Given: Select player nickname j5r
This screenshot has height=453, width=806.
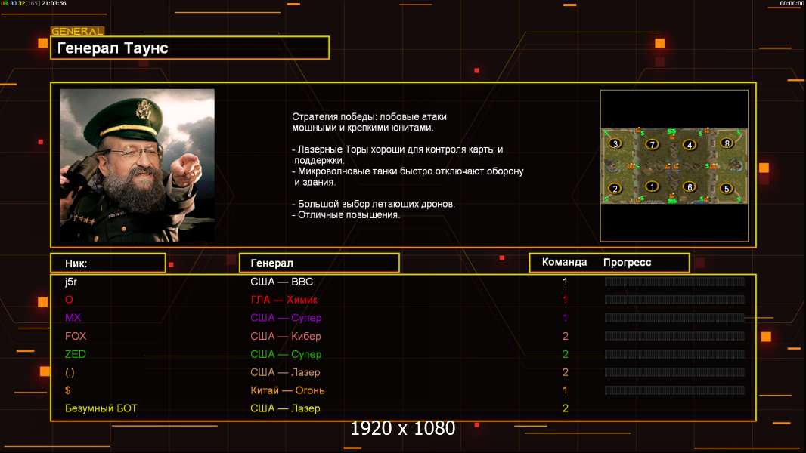Looking at the screenshot, I should click(71, 282).
